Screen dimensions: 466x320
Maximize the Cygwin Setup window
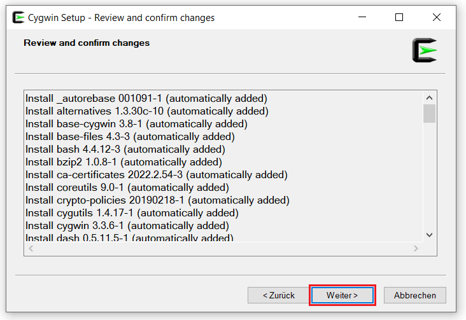pos(399,18)
